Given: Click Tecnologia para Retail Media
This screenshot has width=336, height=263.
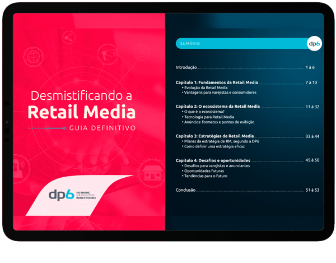Looking at the screenshot, I should [209, 117].
